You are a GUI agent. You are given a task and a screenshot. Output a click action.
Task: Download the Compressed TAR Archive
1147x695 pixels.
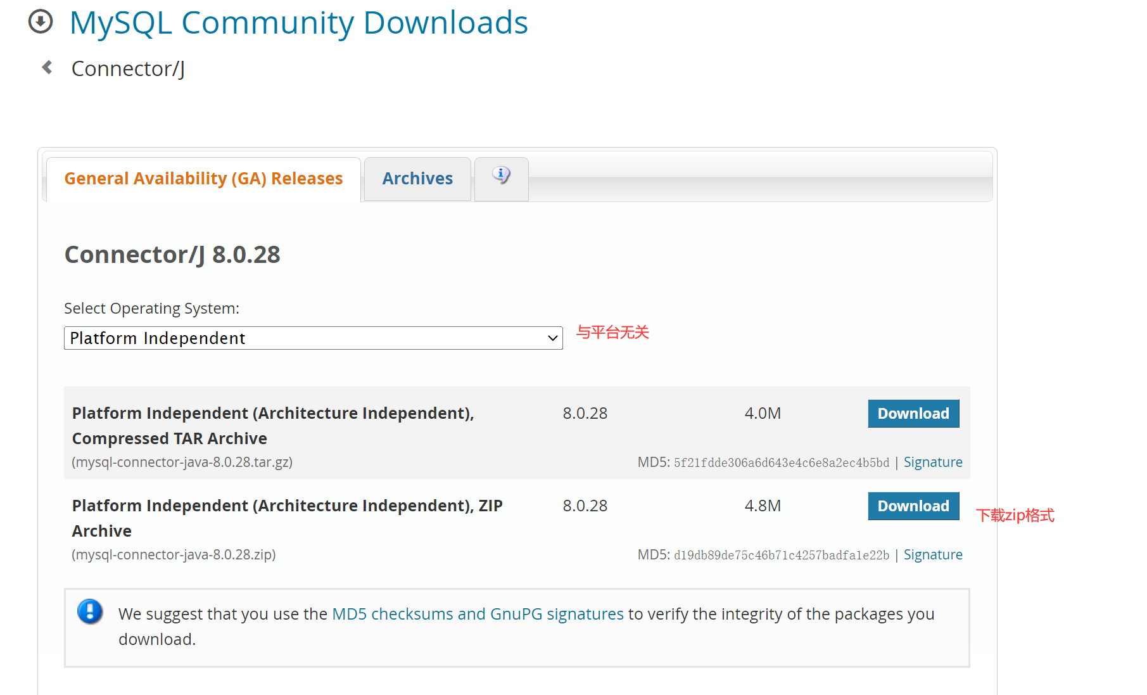(913, 414)
